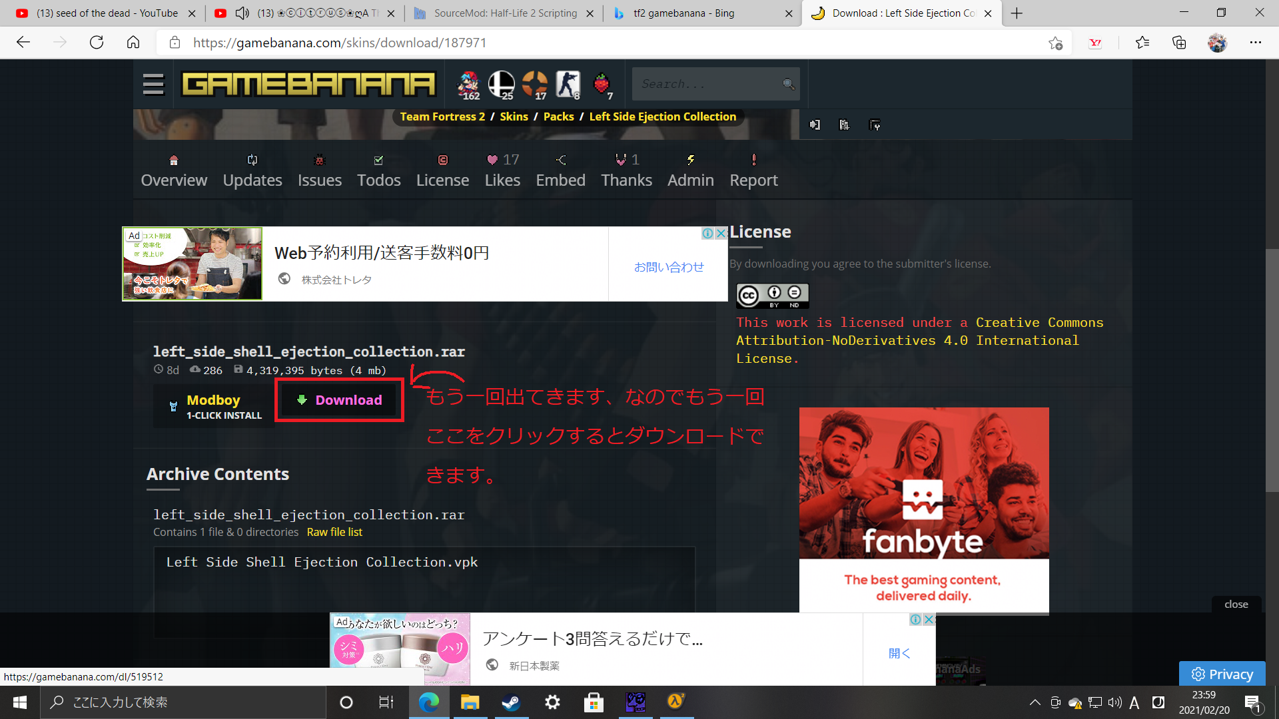Click the Counter-Strike game icon
Image resolution: width=1279 pixels, height=719 pixels.
568,85
